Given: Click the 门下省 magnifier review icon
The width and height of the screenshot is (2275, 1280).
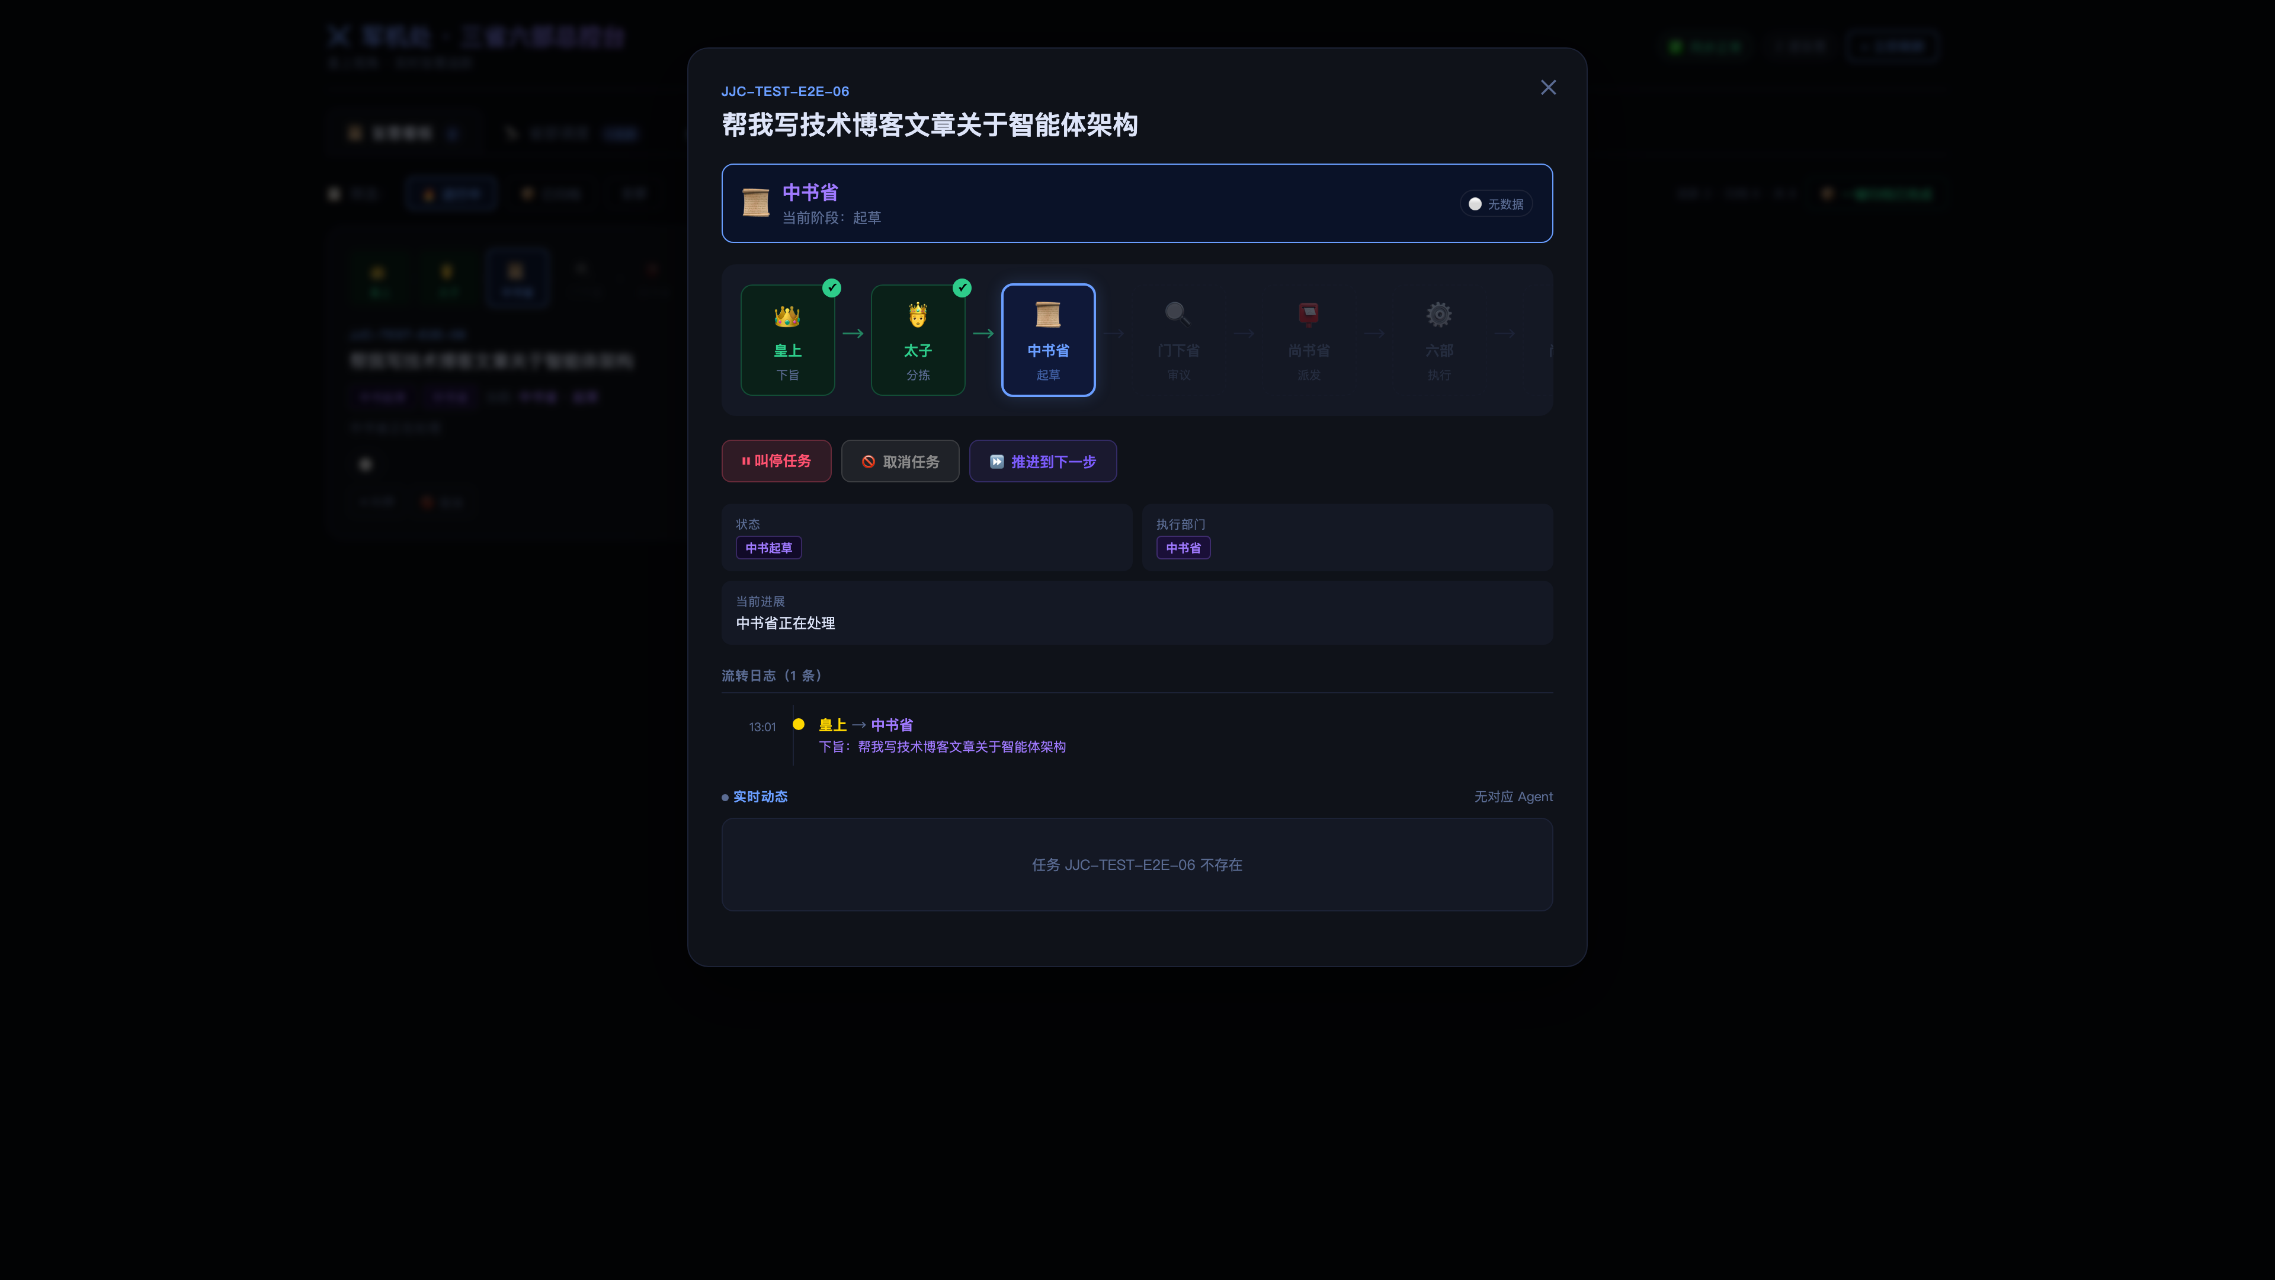Looking at the screenshot, I should 1177,315.
